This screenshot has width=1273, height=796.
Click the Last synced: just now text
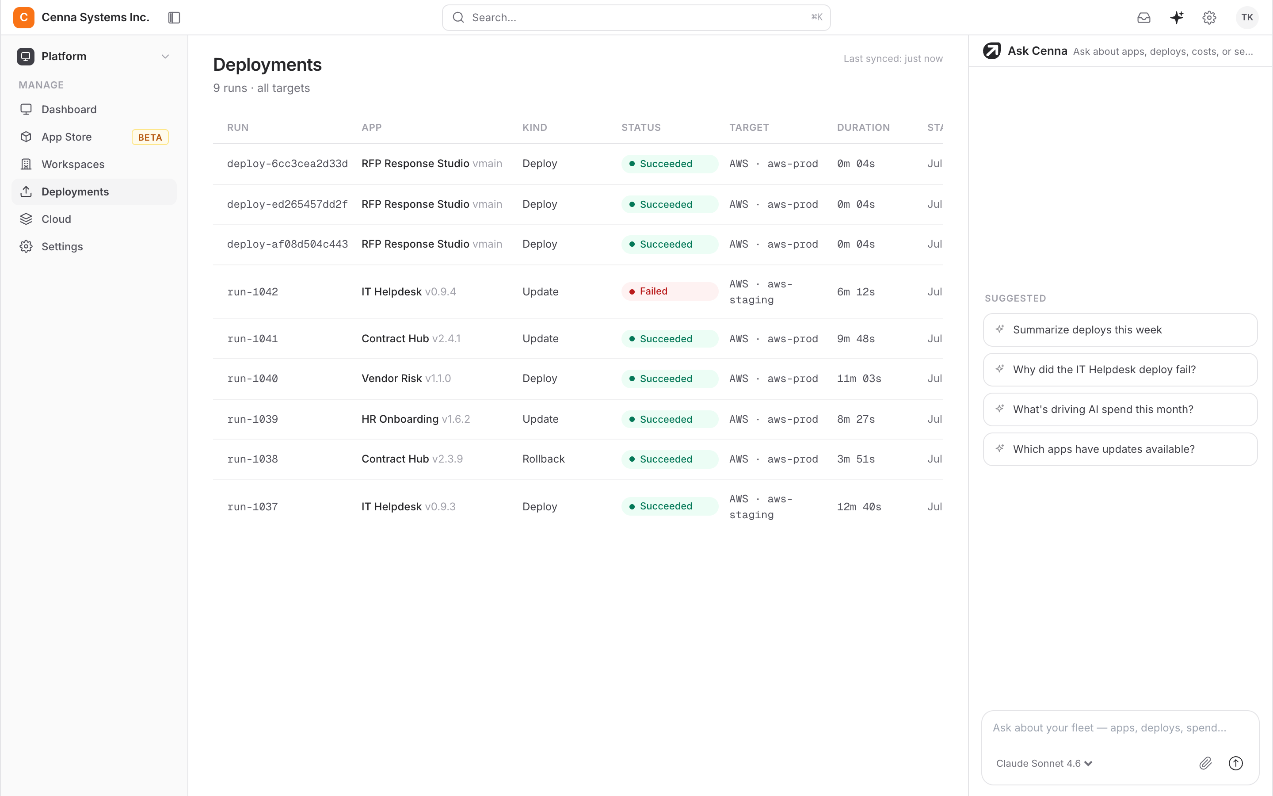click(893, 58)
